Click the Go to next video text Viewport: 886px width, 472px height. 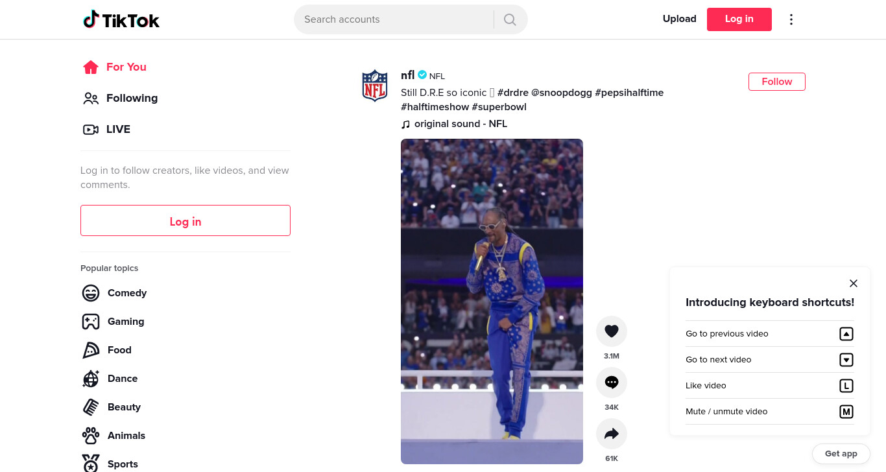click(x=719, y=360)
